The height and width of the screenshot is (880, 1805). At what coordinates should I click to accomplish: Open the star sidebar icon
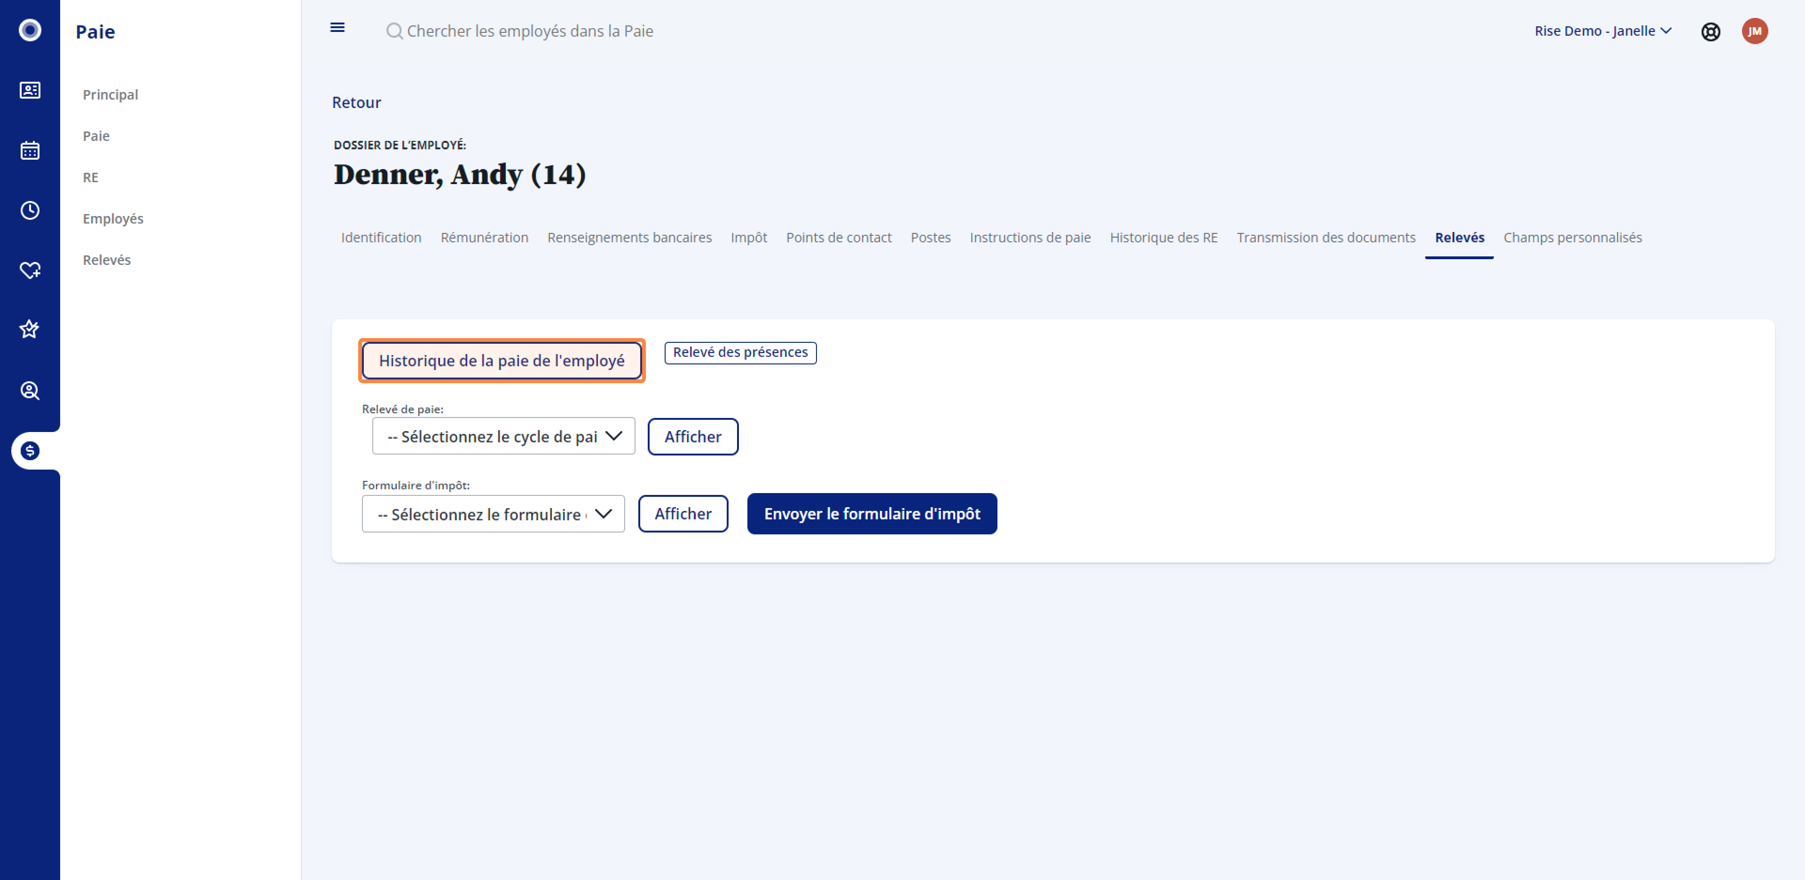click(x=30, y=329)
